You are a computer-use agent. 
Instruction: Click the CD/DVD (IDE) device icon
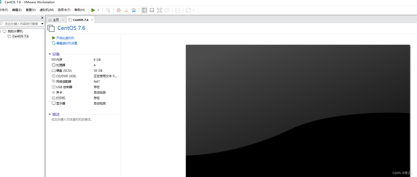coord(54,76)
